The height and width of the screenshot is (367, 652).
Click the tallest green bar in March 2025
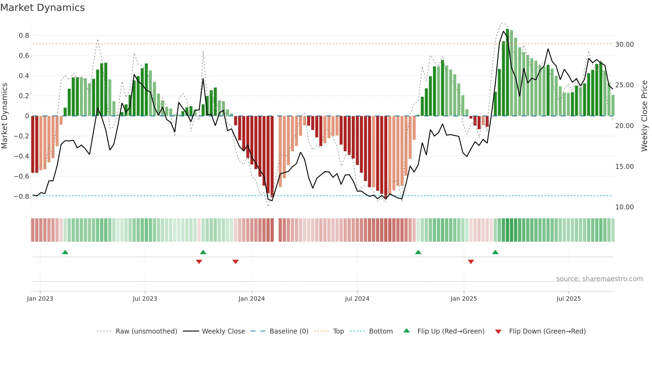coord(507,72)
